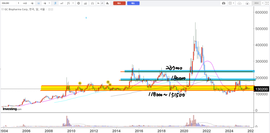Click the cloud load chart icon

tap(239, 3)
